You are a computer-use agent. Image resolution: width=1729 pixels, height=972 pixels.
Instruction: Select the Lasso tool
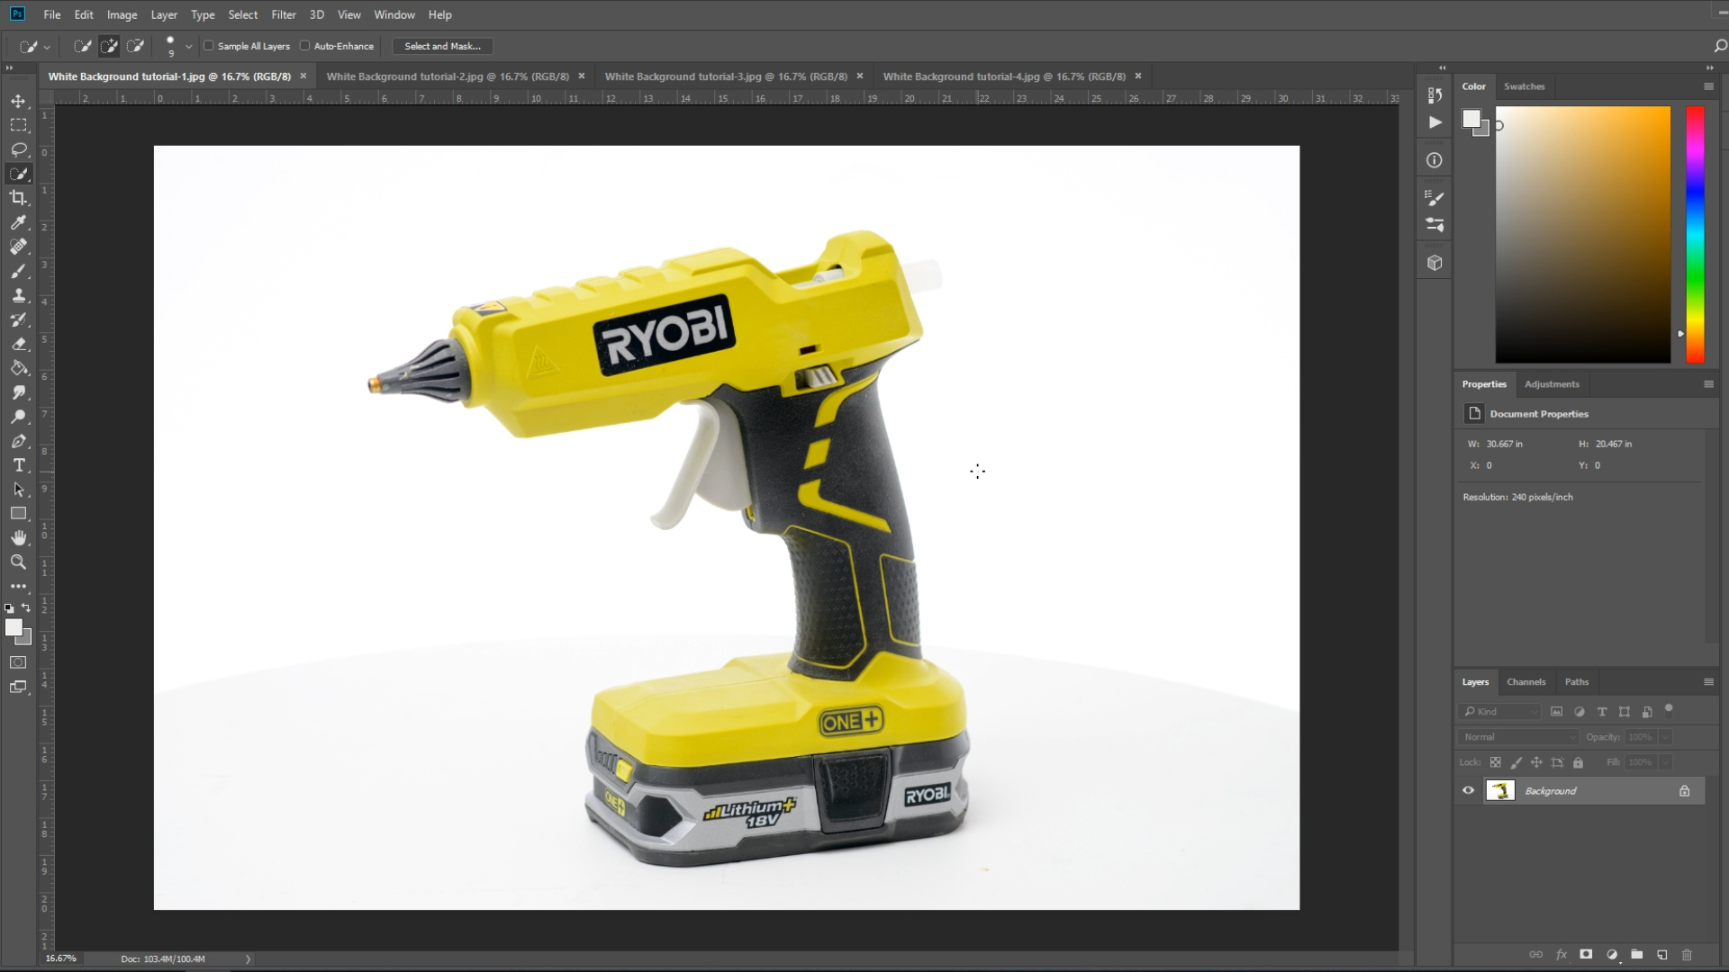point(18,149)
